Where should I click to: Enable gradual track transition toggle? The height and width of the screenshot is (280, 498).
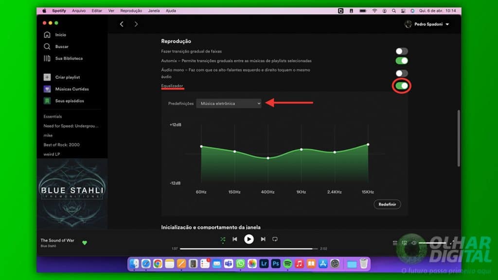402,51
